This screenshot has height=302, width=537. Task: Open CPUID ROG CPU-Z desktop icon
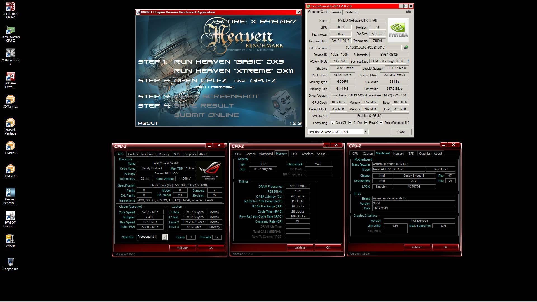[x=10, y=11]
